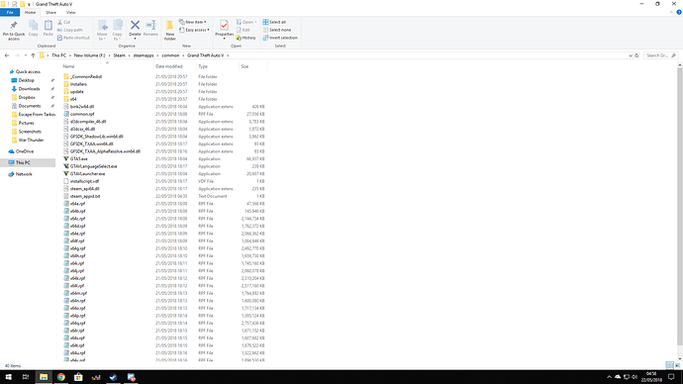Click the OneDrive tray cloud icon
Viewport: 683px width, 384px height.
[x=618, y=377]
